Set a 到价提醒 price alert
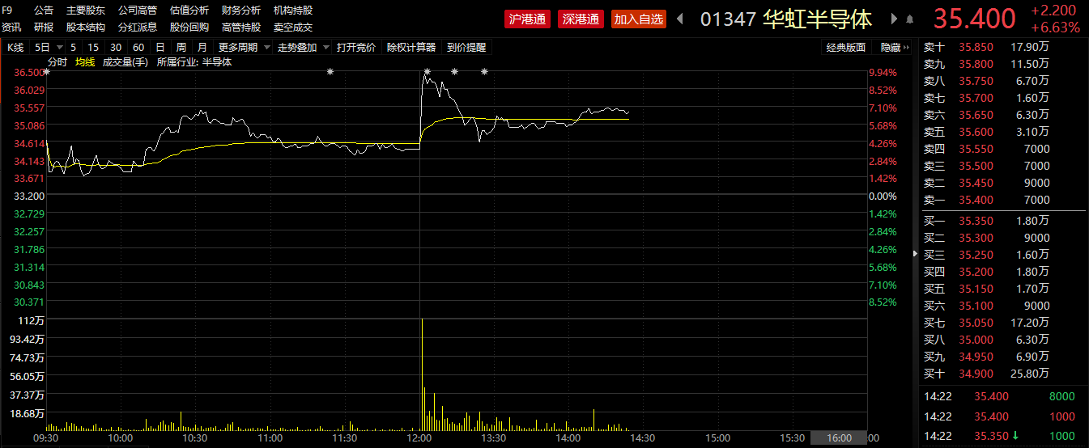This screenshot has height=448, width=1089. point(466,48)
